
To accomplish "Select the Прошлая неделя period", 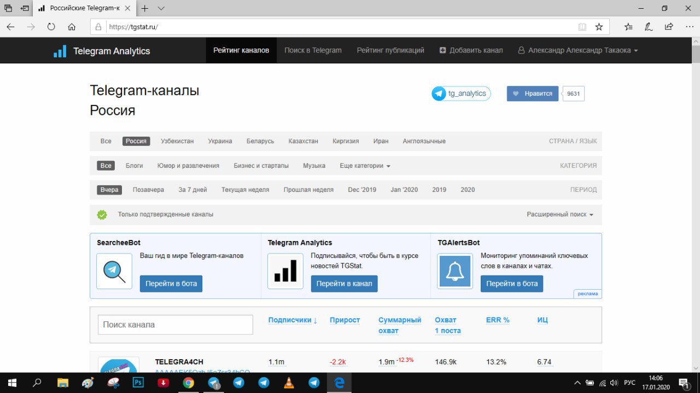I will click(308, 190).
